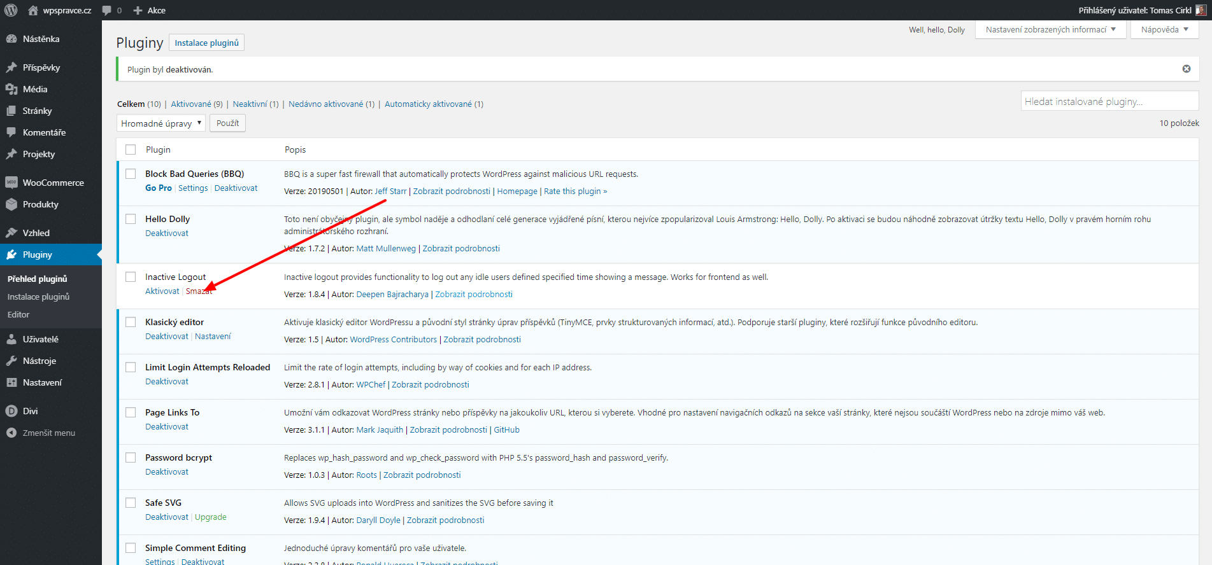Focus the Hledat instalované pluginy search field
This screenshot has height=565, width=1212.
pos(1109,101)
